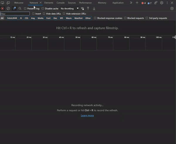Open network search magnifier

[x=20, y=8]
